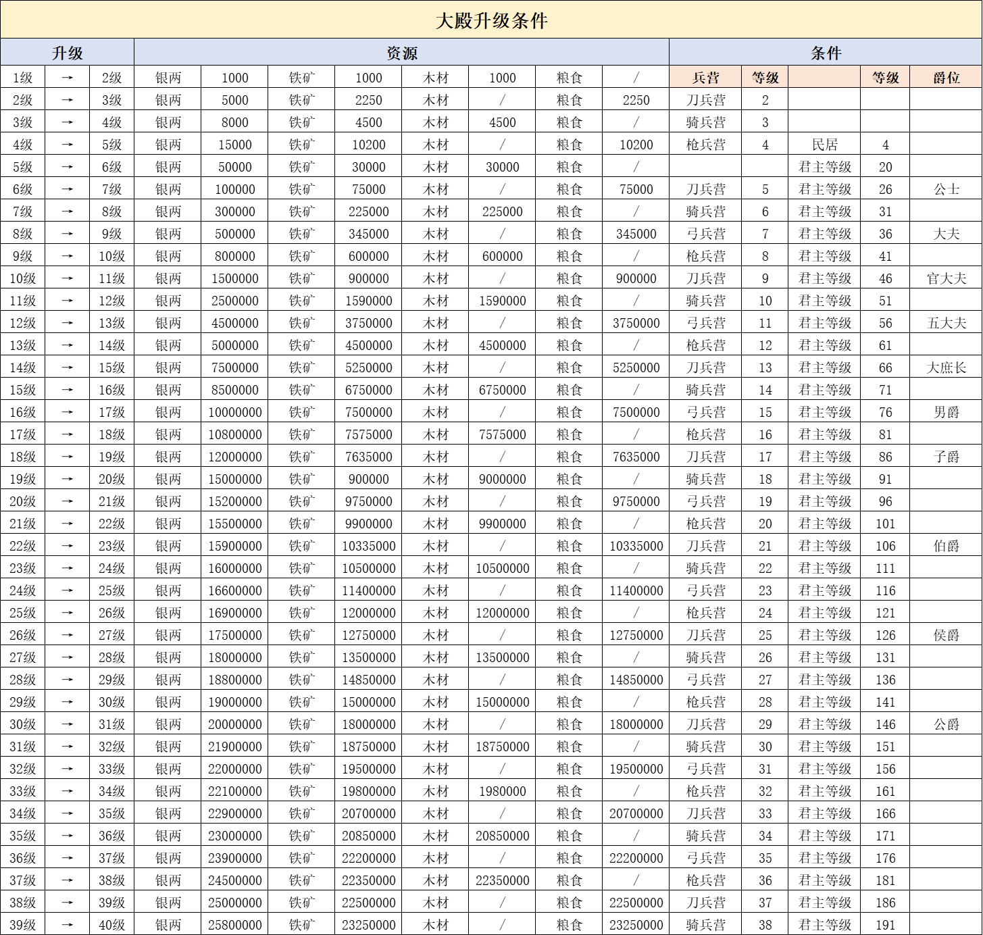The height and width of the screenshot is (935, 983).
Task: Click the silver amount 20000000
Action: (234, 724)
